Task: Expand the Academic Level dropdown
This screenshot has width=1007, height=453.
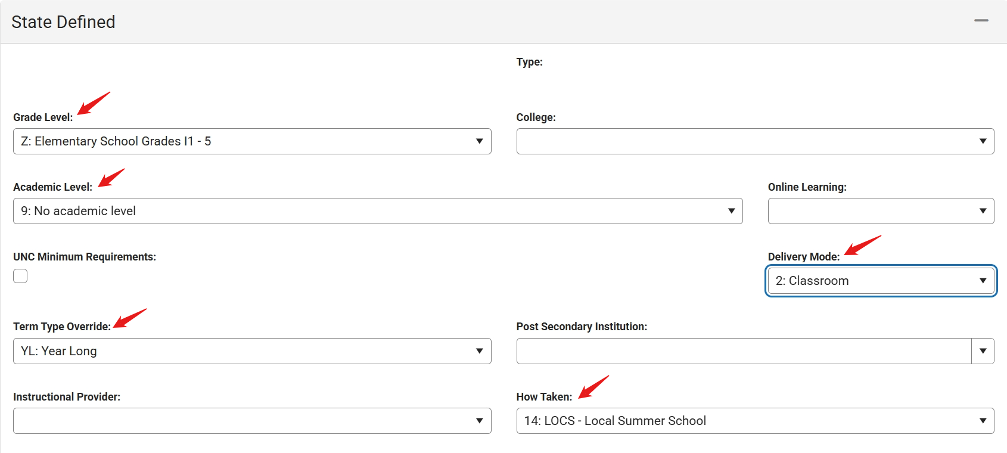Action: [378, 211]
